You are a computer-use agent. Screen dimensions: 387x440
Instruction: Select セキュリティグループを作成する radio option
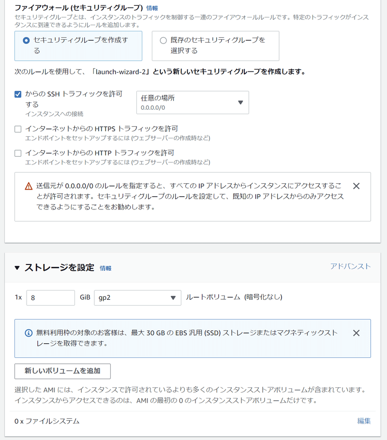(26, 41)
